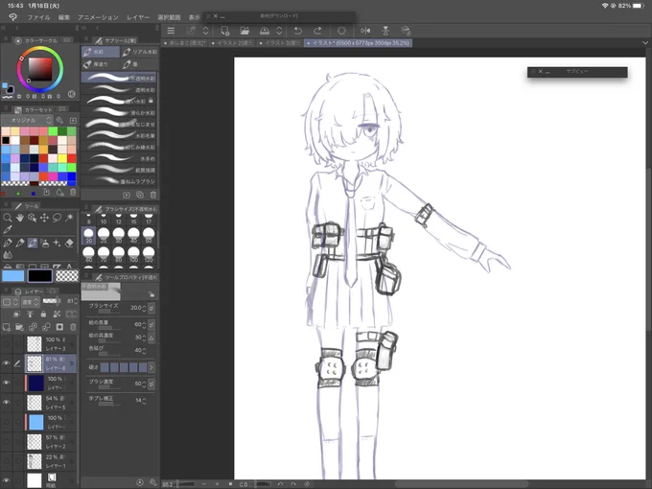
Task: Select the Eraser tool
Action: coord(69,243)
